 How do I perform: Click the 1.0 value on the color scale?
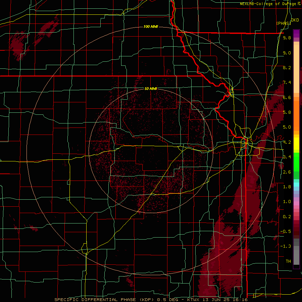pos(287,202)
